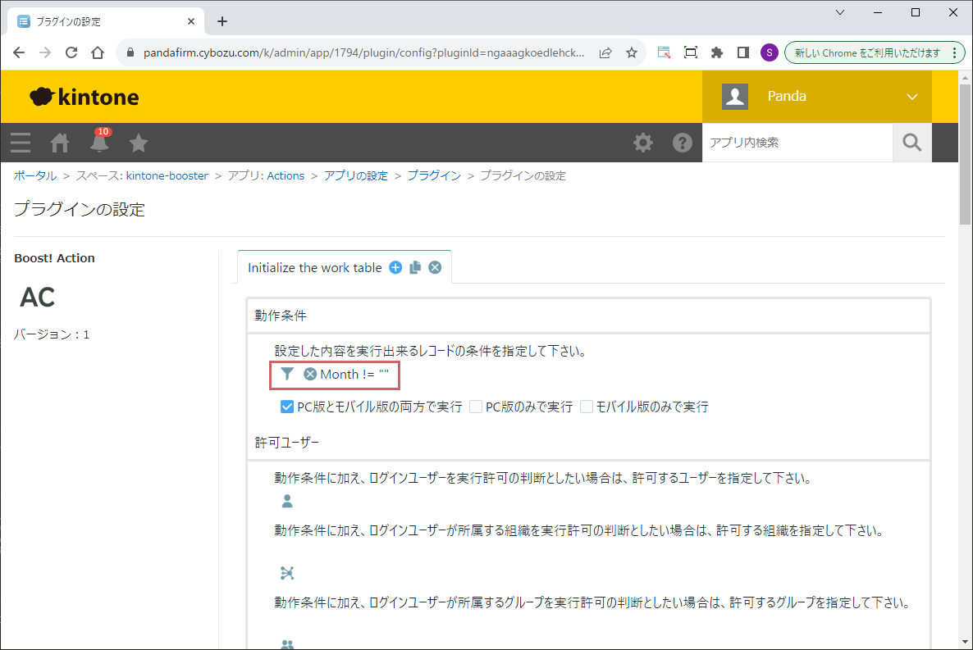Select permitted organizations icon
This screenshot has height=650, width=973.
[286, 572]
